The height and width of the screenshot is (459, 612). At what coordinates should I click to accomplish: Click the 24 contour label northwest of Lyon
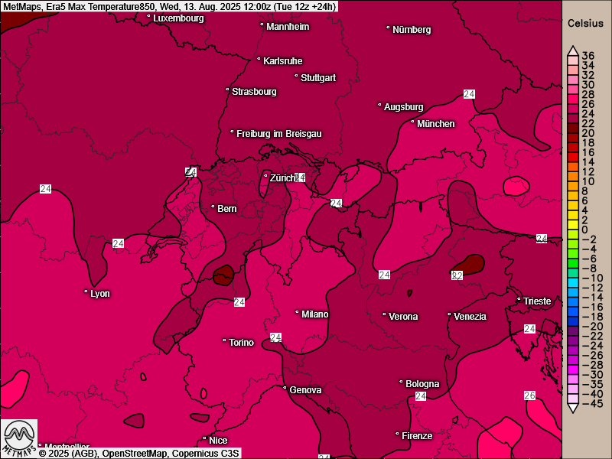pyautogui.click(x=45, y=189)
